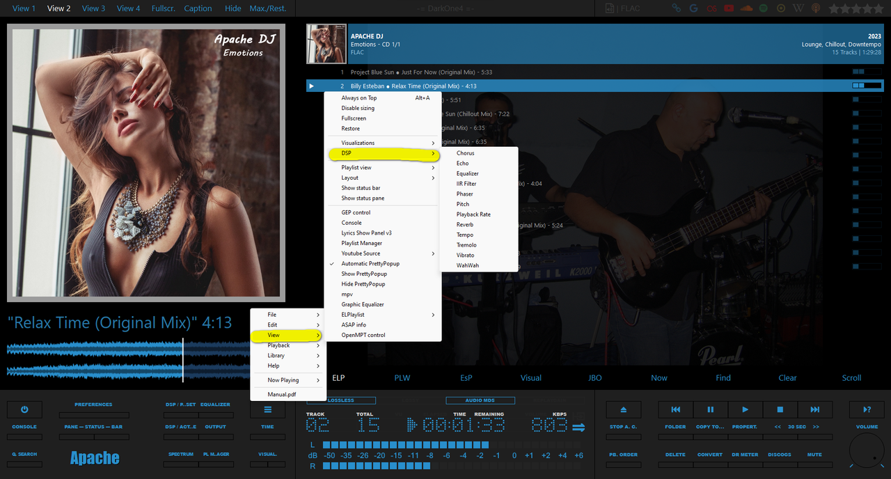Expand the Layout submenu
The width and height of the screenshot is (891, 479).
click(x=383, y=178)
